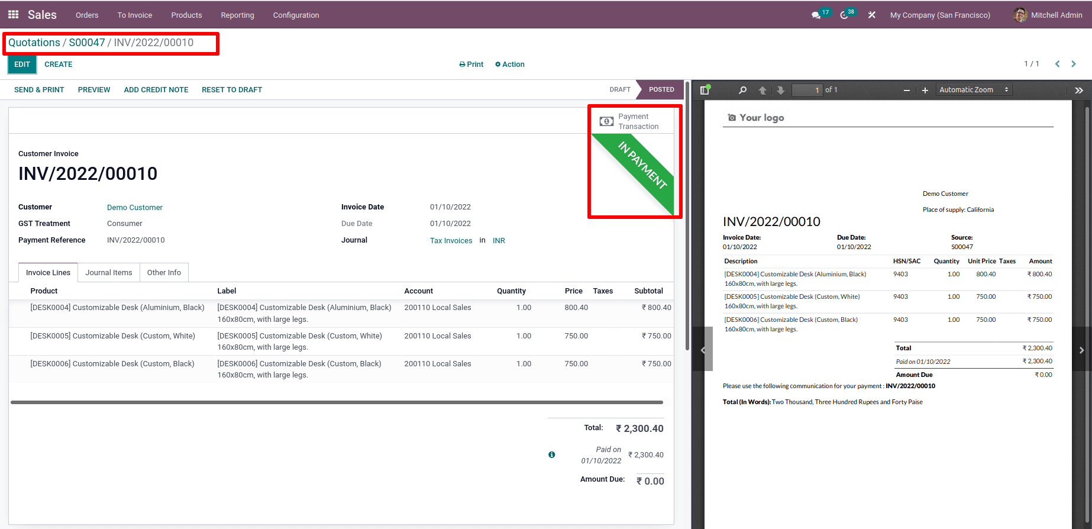Click the Subtotal column header
The height and width of the screenshot is (529, 1092).
649,291
